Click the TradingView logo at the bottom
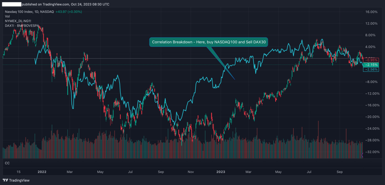 [x=17, y=180]
